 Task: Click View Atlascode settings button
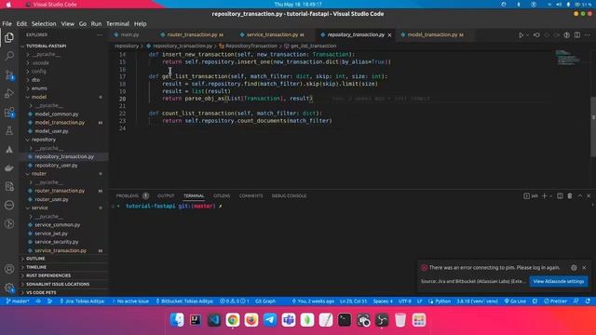pos(559,281)
